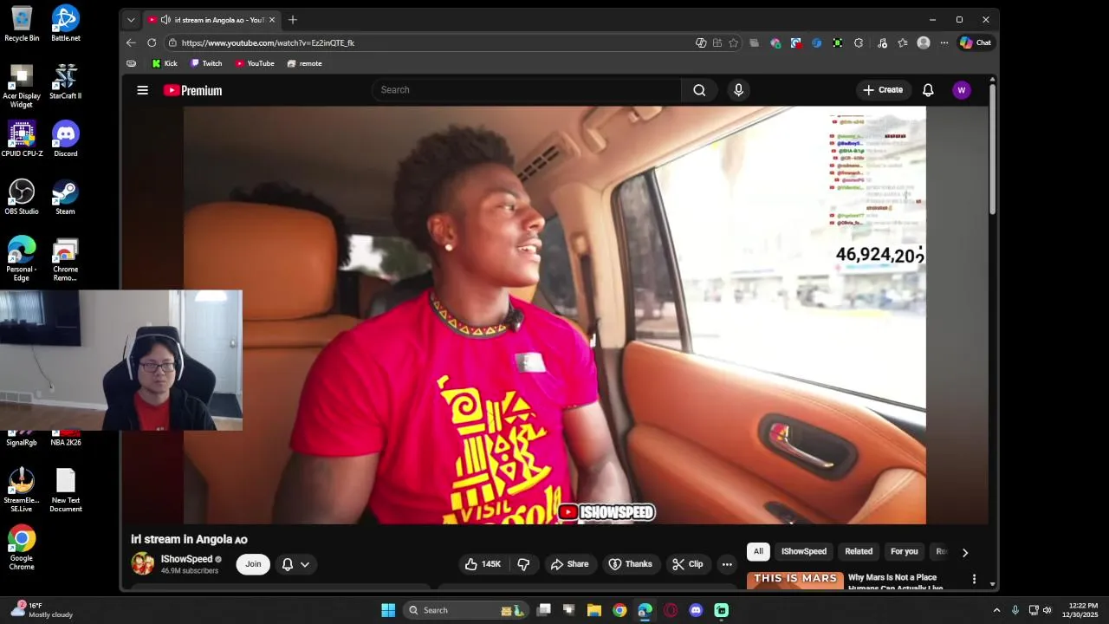Click the Join membership button
This screenshot has width=1109, height=624.
(x=253, y=564)
